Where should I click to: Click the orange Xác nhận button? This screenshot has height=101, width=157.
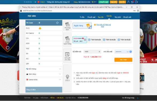(x=123, y=60)
